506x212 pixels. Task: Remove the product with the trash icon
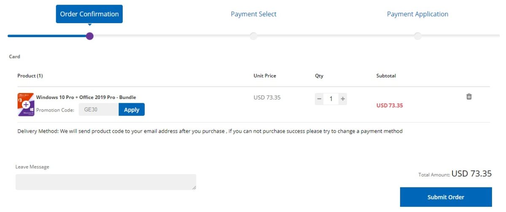[x=469, y=97]
